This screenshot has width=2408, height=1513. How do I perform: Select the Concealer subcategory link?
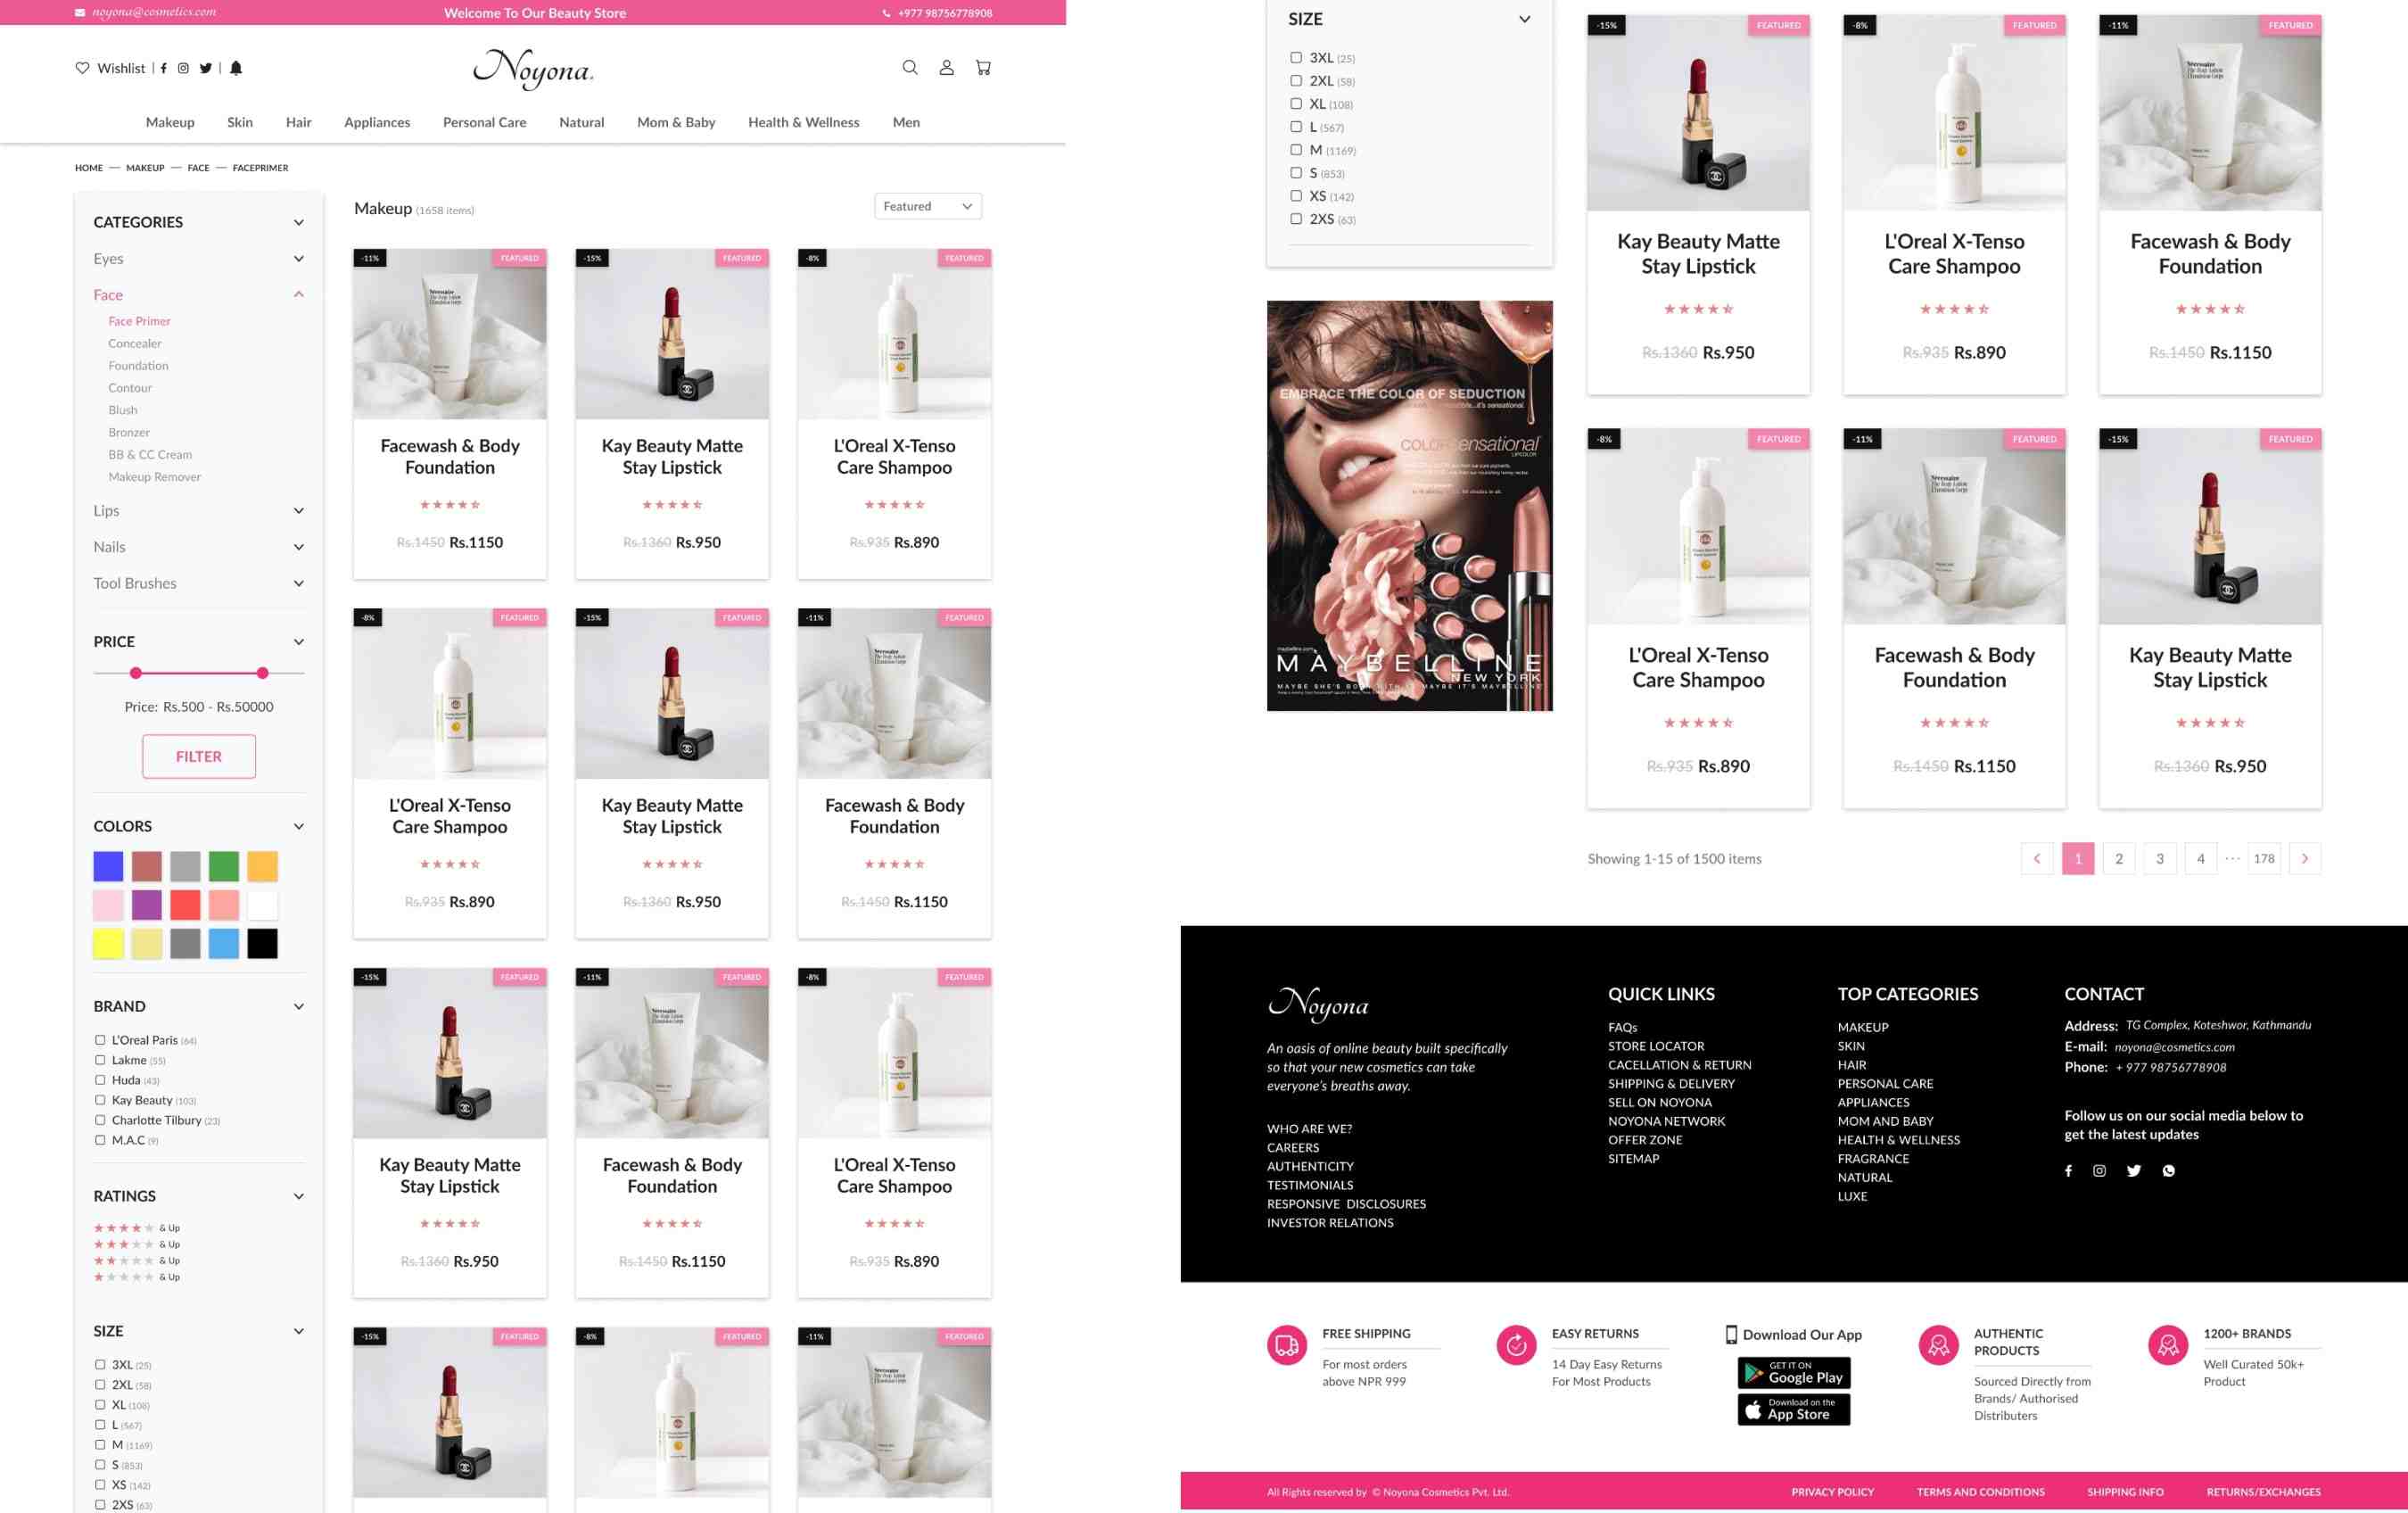coord(135,343)
